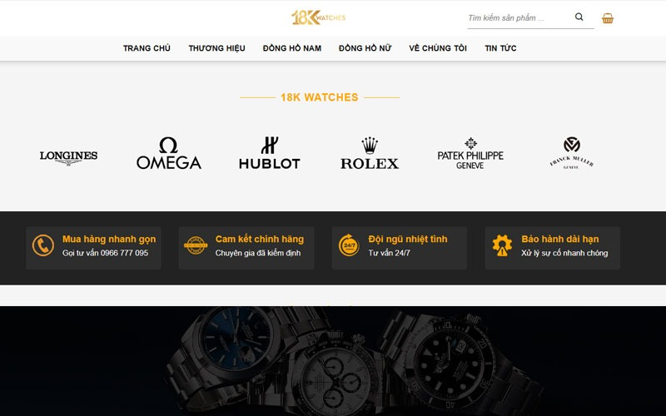Viewport: 666px width, 416px height.
Task: Select the Longines brand logo
Action: 68,157
